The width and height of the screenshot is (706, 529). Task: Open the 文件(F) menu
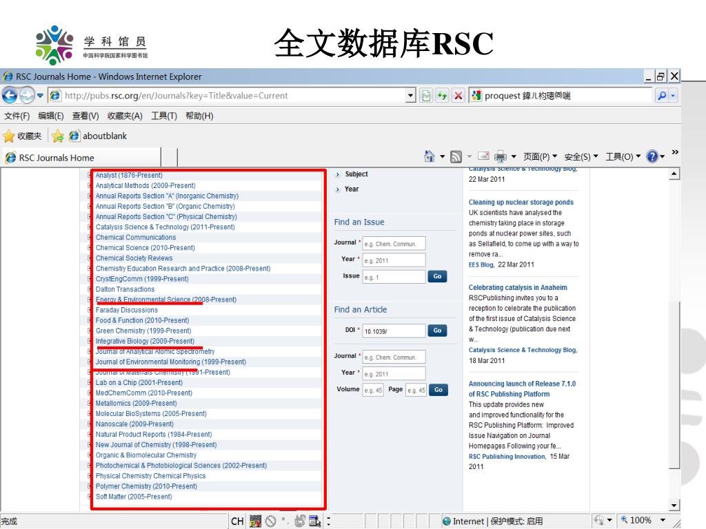pos(17,116)
